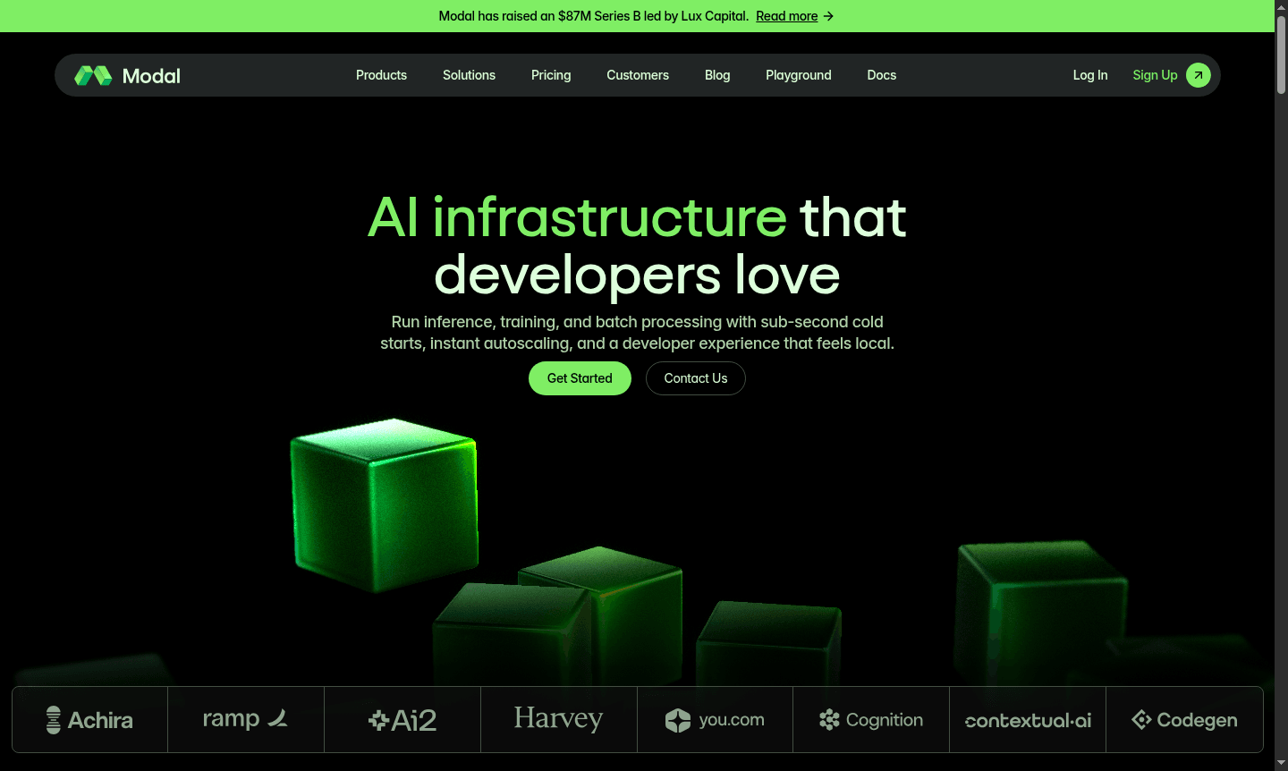This screenshot has height=771, width=1288.
Task: Click the arrow icon inside the Sign Up circle
Action: [1199, 74]
